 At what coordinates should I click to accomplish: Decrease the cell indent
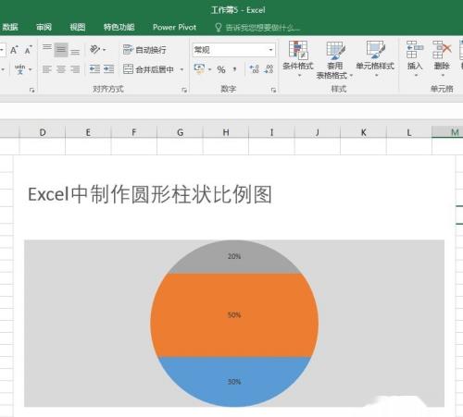pos(94,69)
